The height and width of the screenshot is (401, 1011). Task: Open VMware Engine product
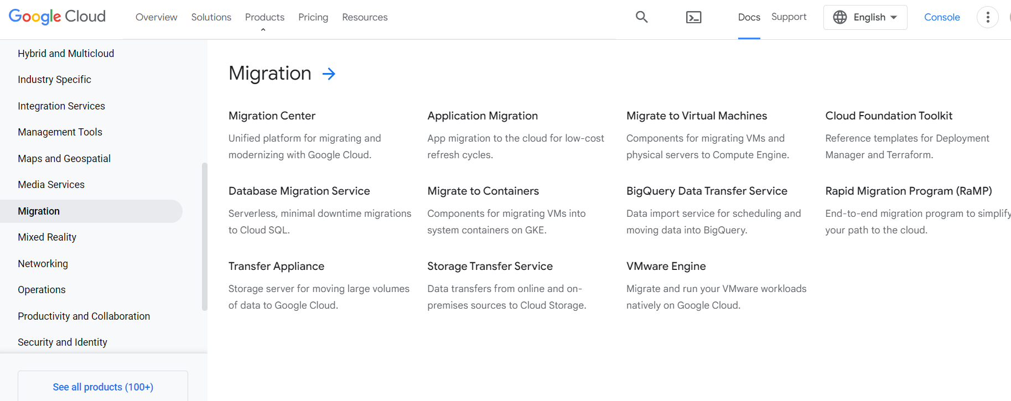666,266
